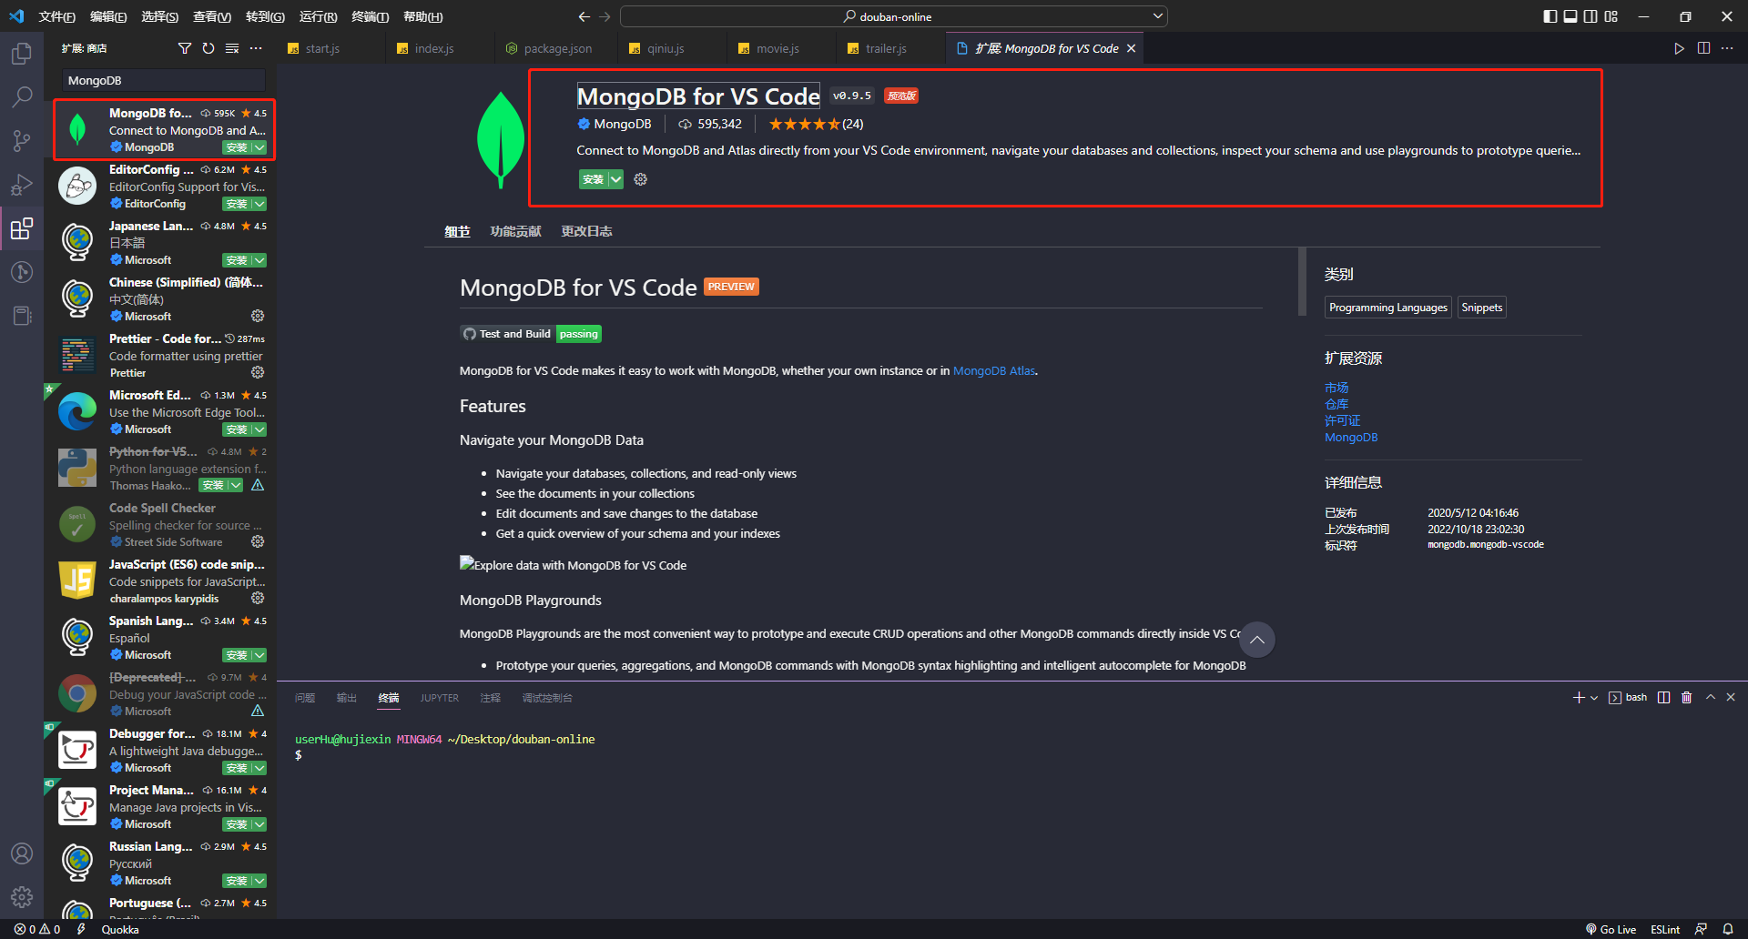Install MongoDB for VS Code from header
The image size is (1748, 939).
(x=593, y=179)
